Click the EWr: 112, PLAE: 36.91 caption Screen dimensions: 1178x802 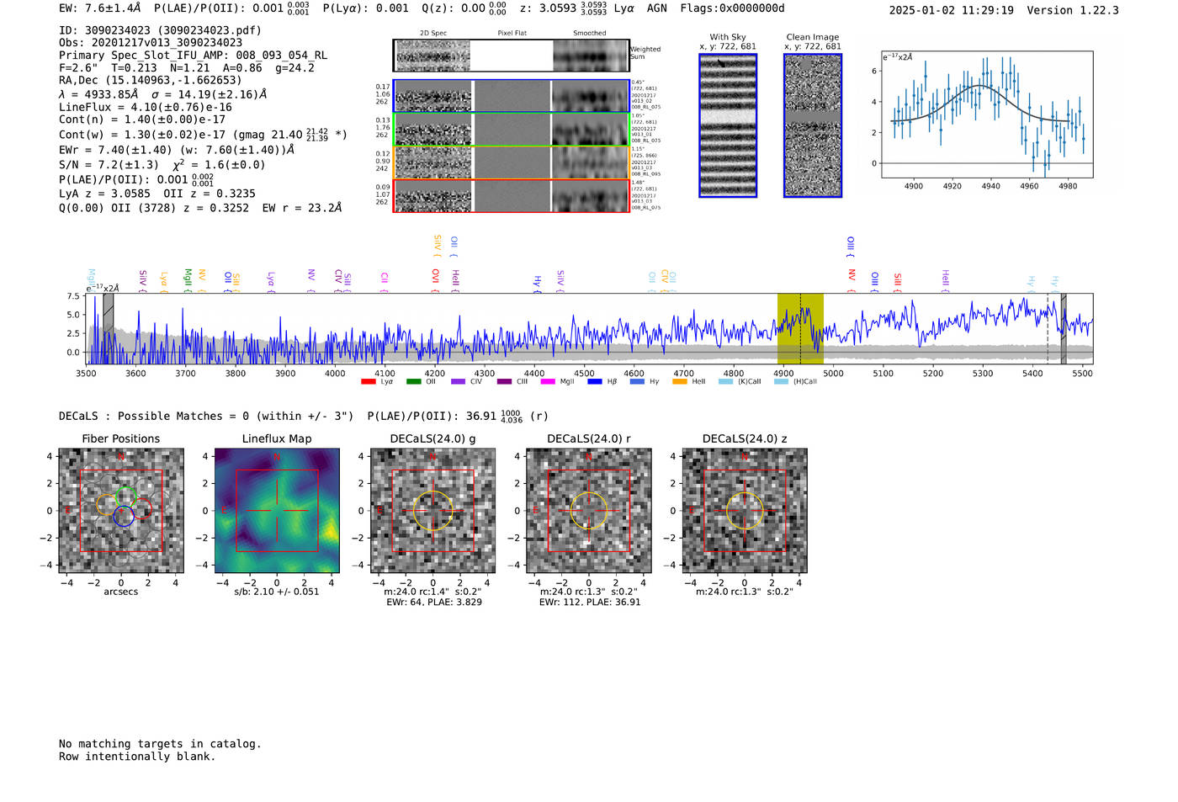point(590,603)
